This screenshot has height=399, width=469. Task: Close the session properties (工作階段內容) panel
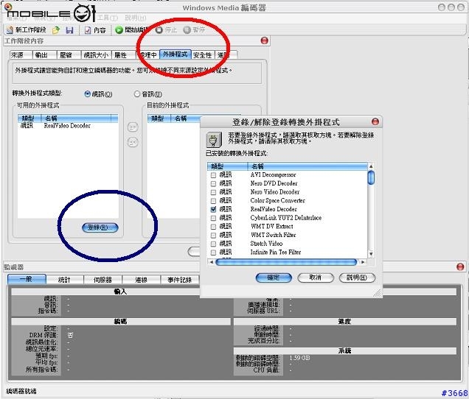click(x=265, y=40)
